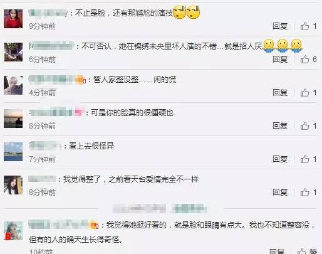
Task: Like the comment about awkward acting
Action: point(304,26)
